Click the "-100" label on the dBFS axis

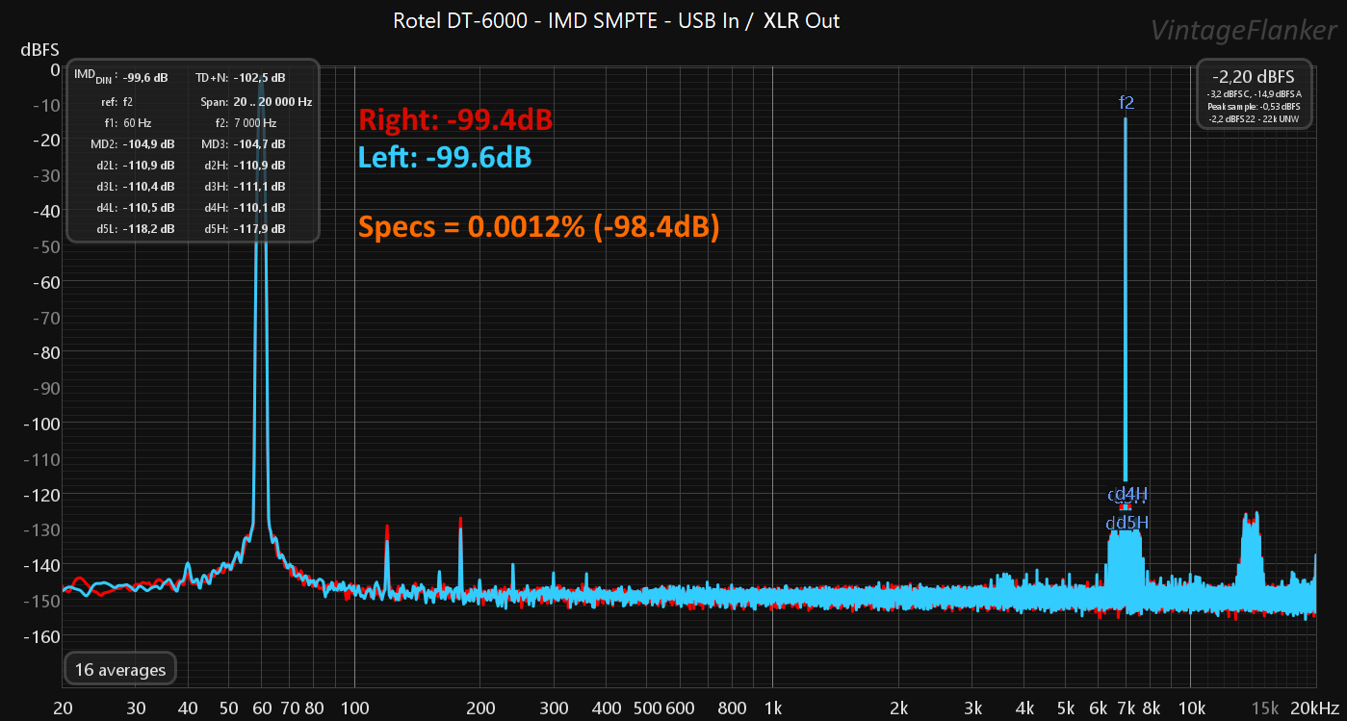click(x=42, y=424)
